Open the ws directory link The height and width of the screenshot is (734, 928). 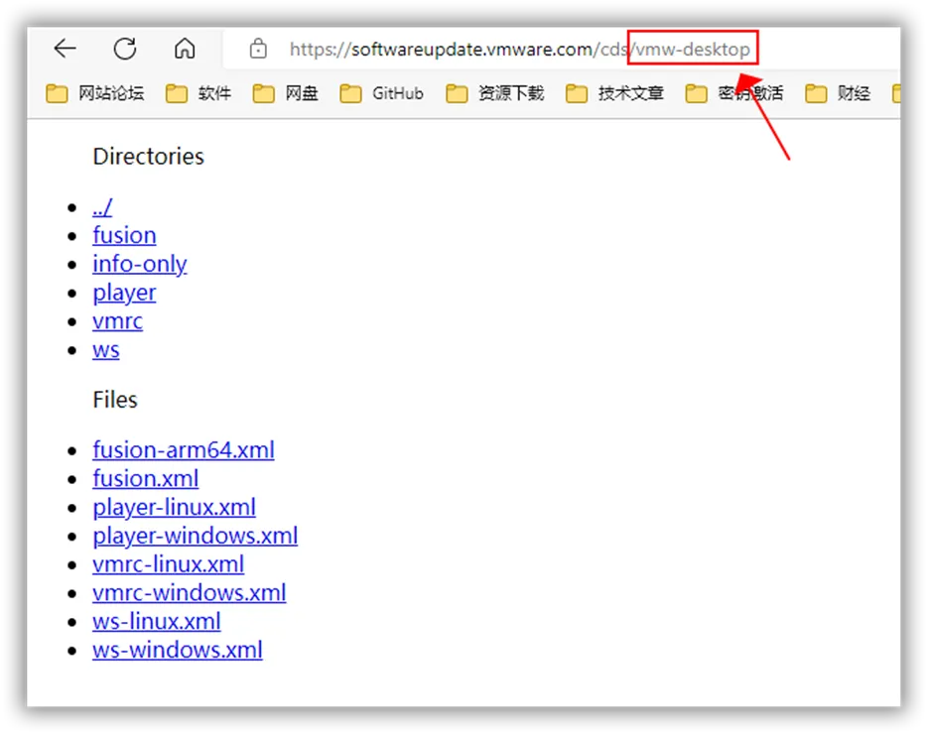(106, 350)
